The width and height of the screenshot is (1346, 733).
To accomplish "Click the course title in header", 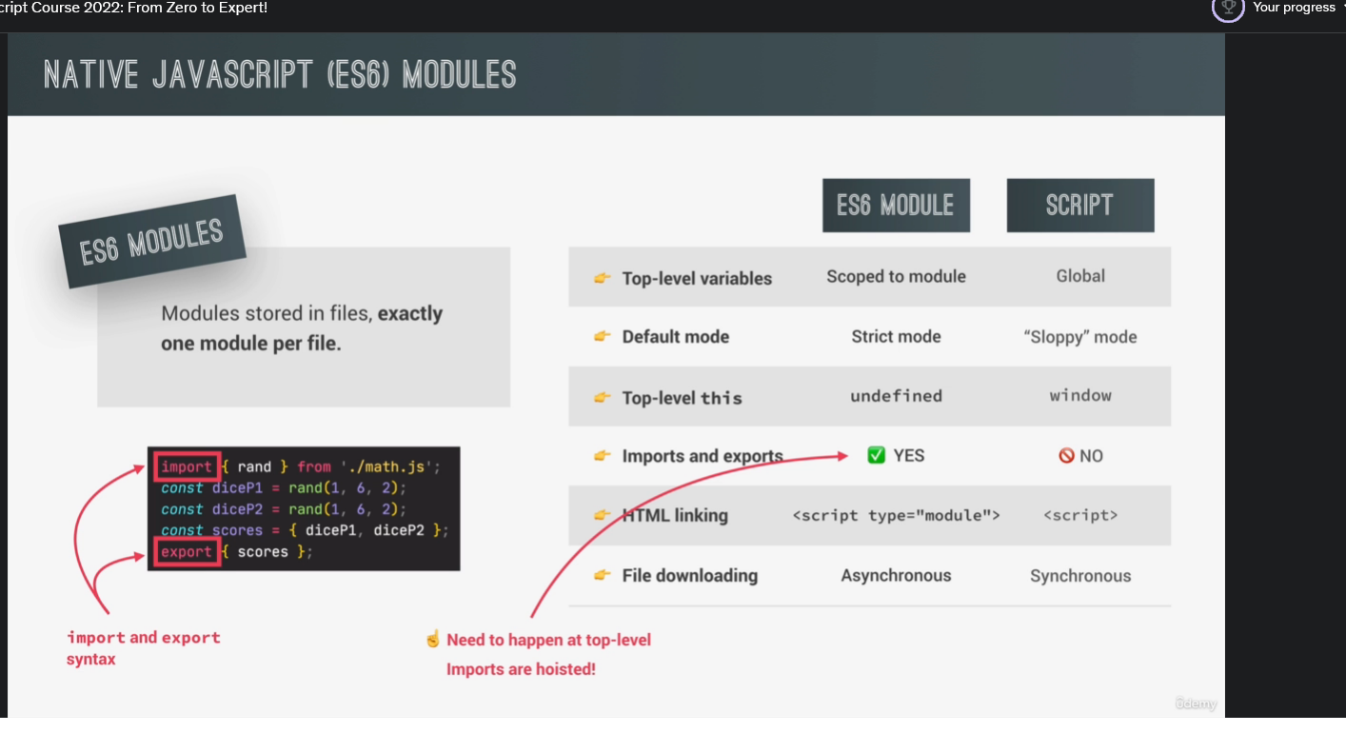I will tap(133, 8).
